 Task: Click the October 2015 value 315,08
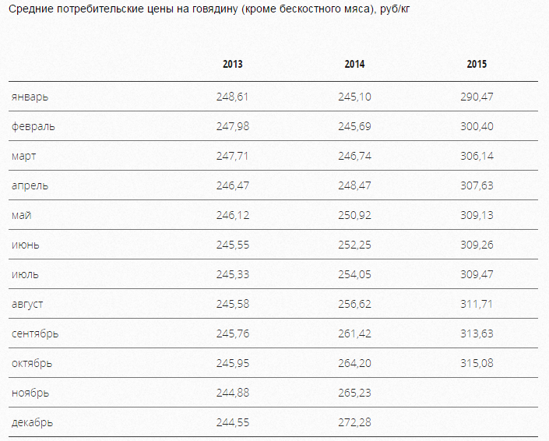pyautogui.click(x=477, y=363)
